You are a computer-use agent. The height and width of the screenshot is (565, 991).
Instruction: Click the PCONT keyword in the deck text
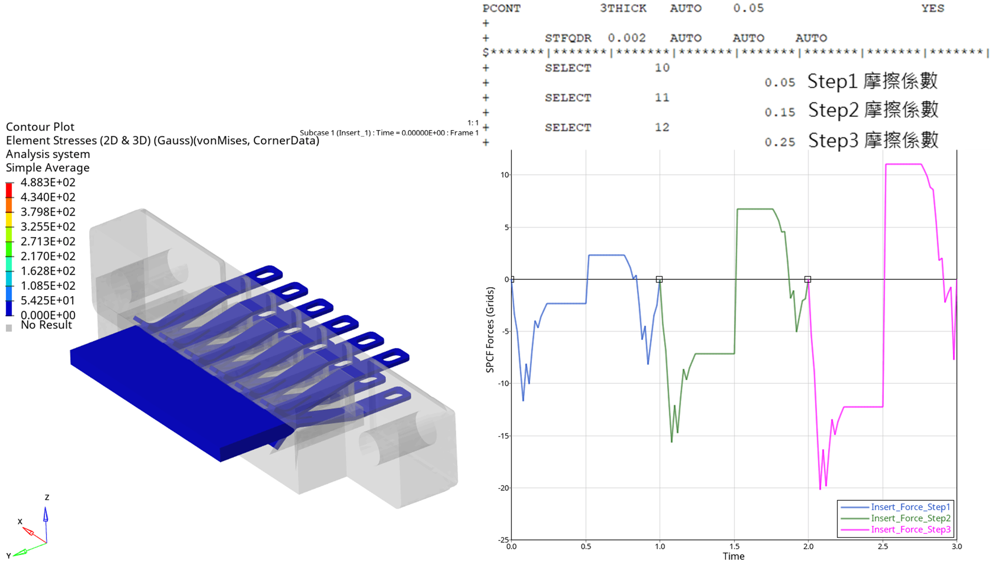tap(502, 8)
